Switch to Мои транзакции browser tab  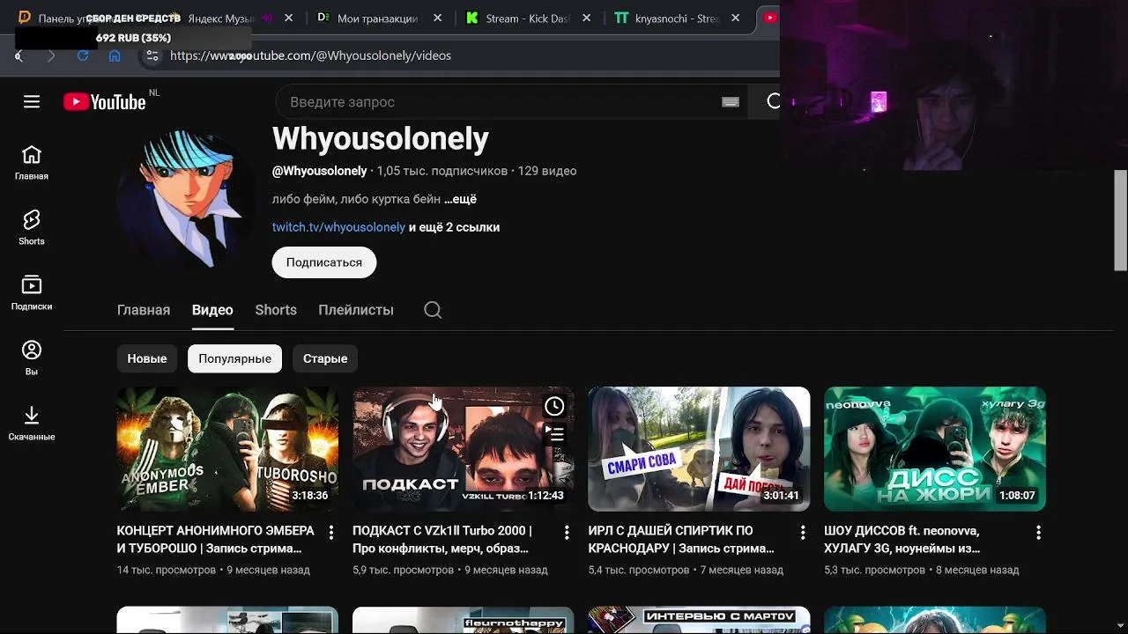[377, 18]
